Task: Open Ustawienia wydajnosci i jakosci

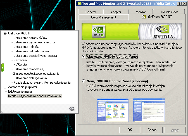Action: coord(34,42)
